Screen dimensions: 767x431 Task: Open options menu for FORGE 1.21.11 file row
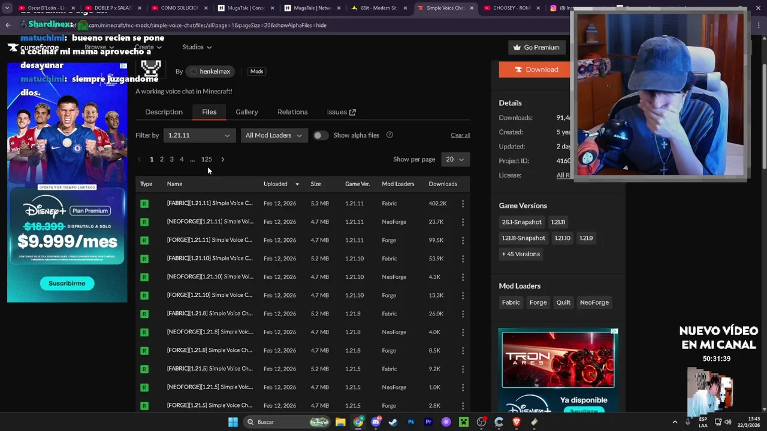(463, 240)
